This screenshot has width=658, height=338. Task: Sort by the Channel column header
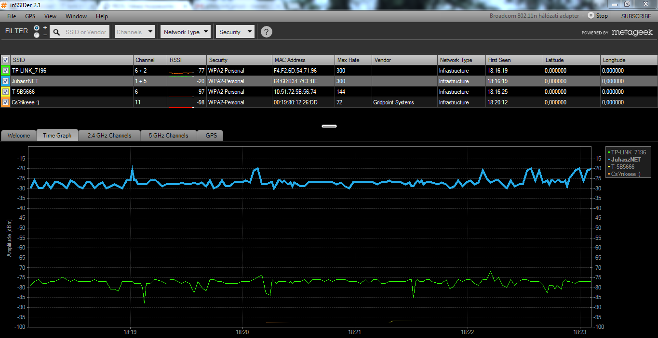pyautogui.click(x=150, y=60)
